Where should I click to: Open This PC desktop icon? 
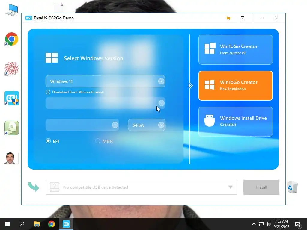pos(12,10)
